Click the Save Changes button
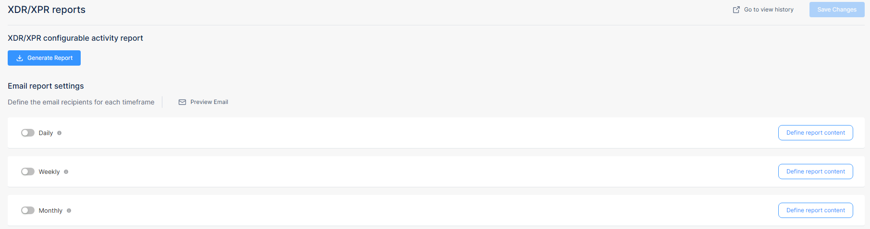The width and height of the screenshot is (870, 229). (837, 10)
